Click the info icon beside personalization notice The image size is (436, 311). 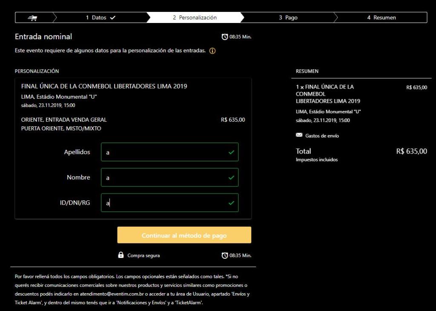point(212,51)
